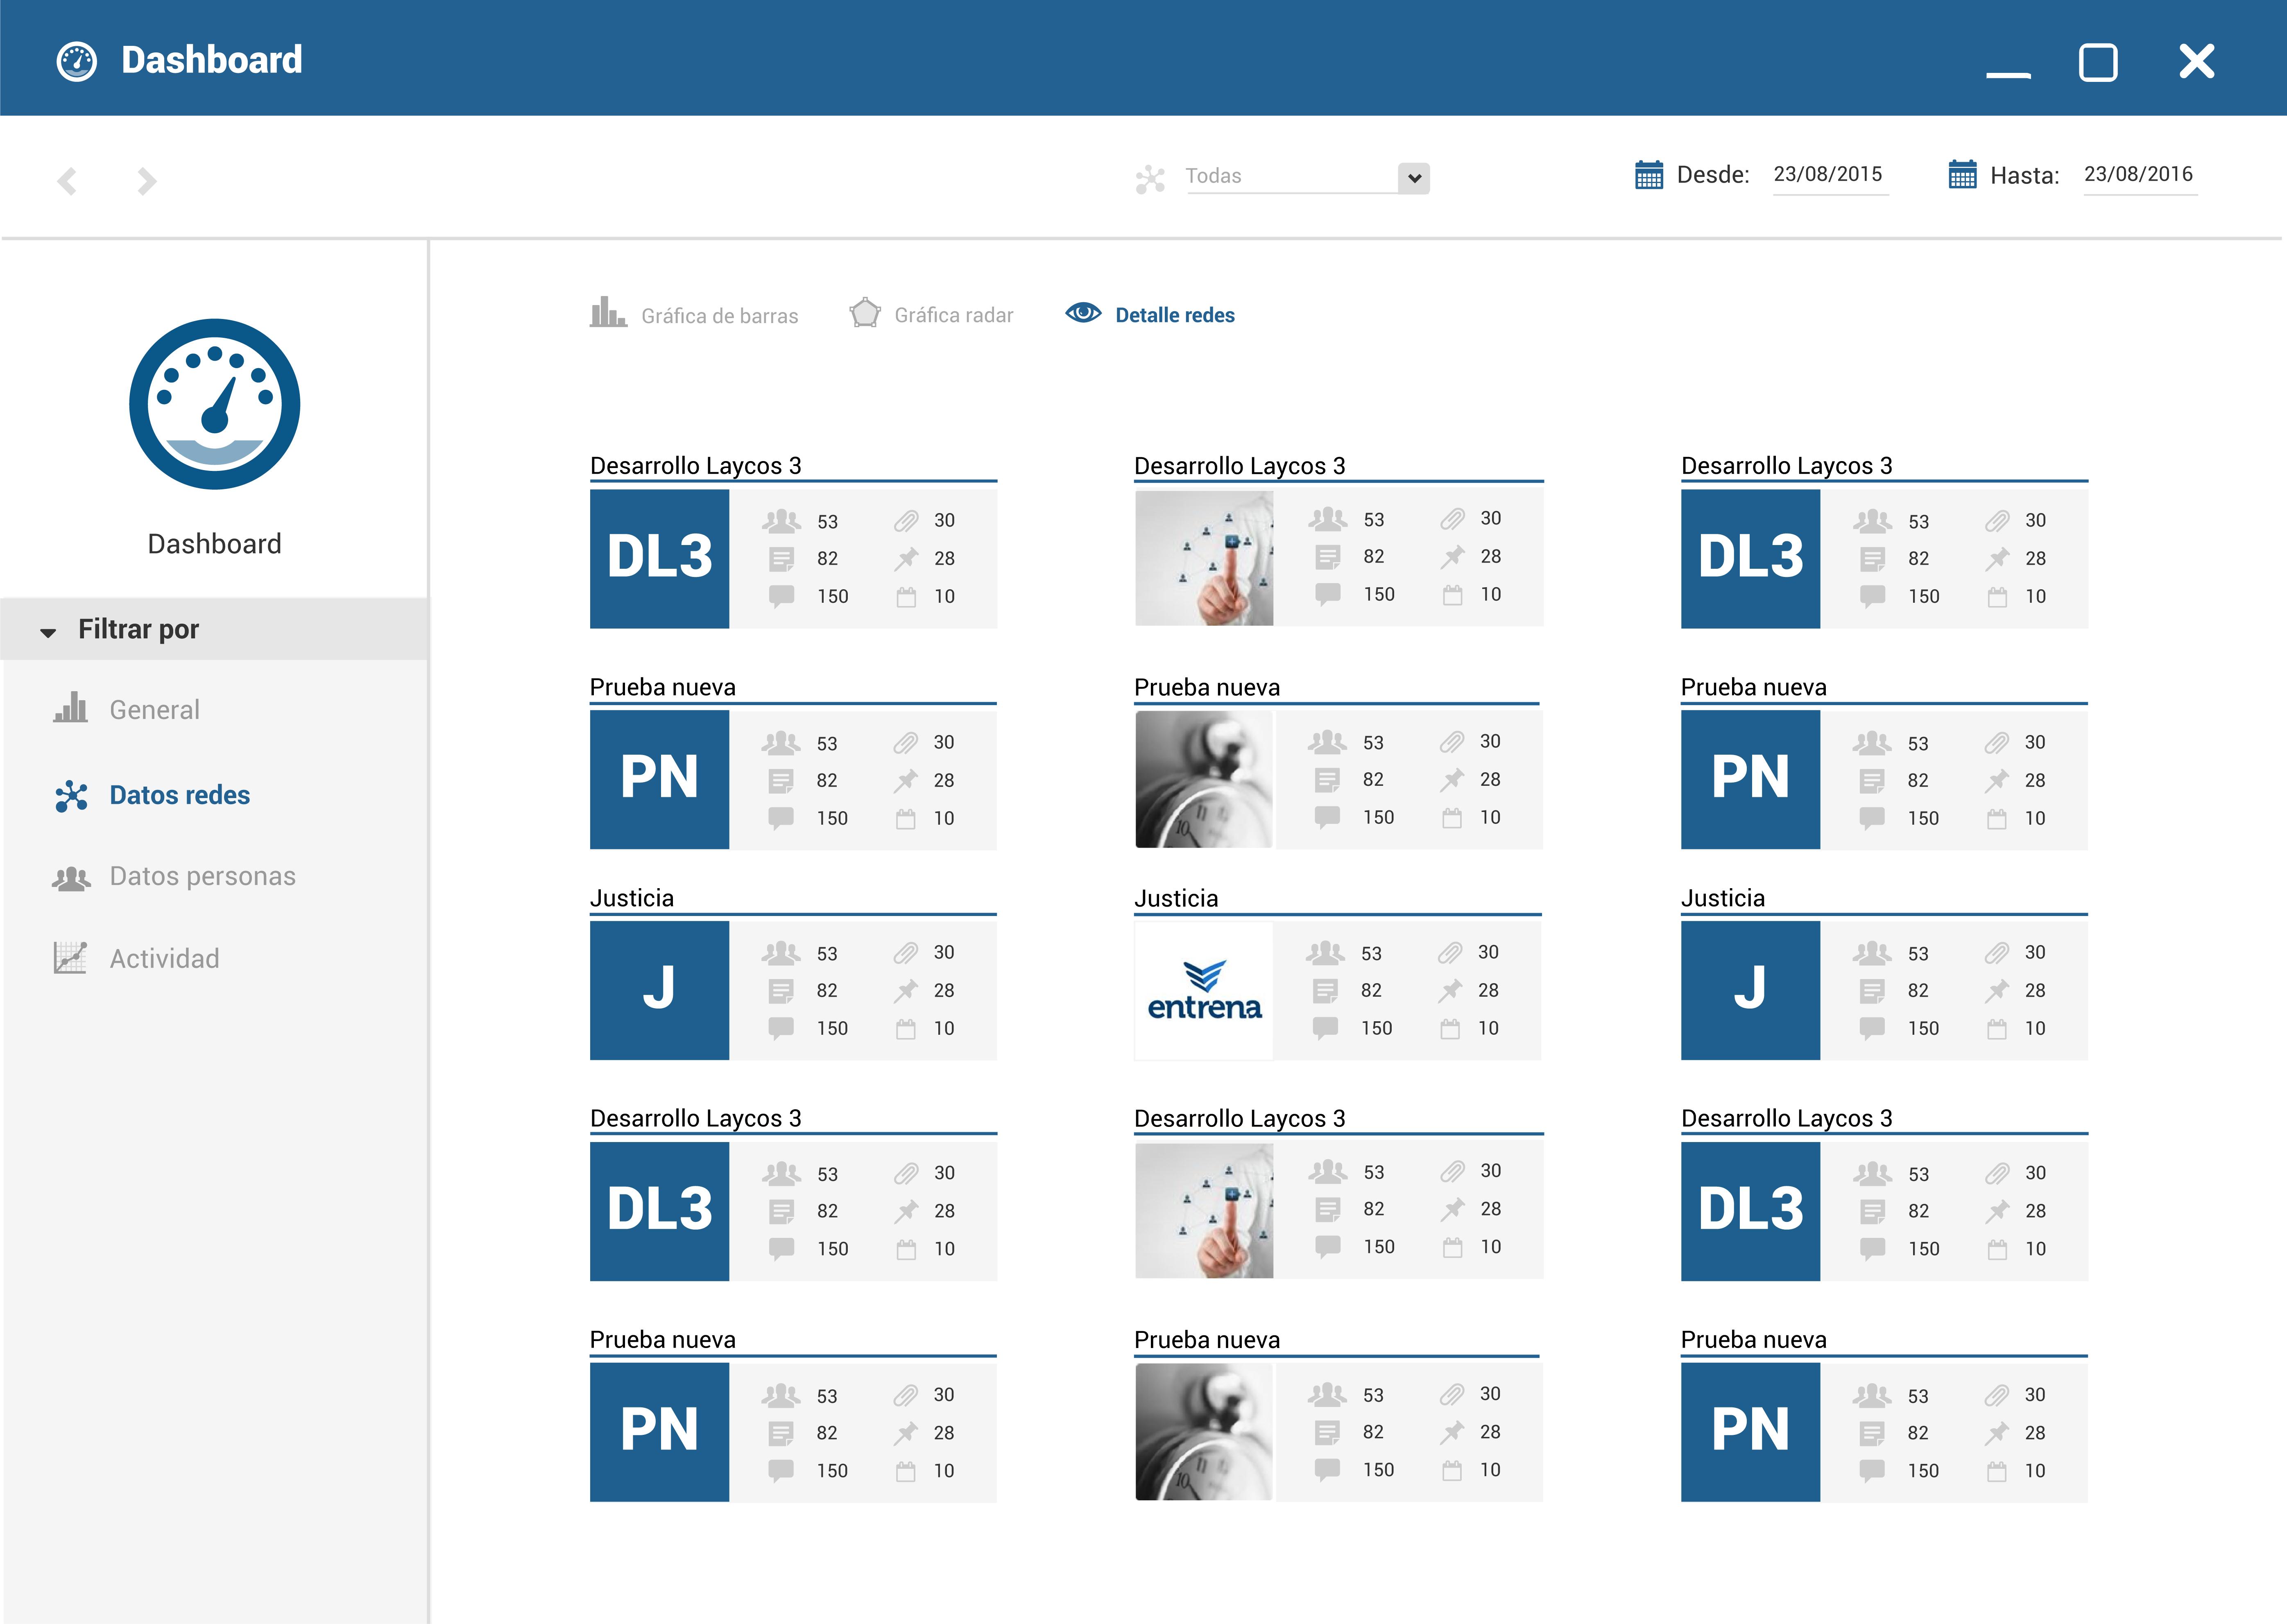Open the finger-touch image tile in top row

click(1204, 558)
